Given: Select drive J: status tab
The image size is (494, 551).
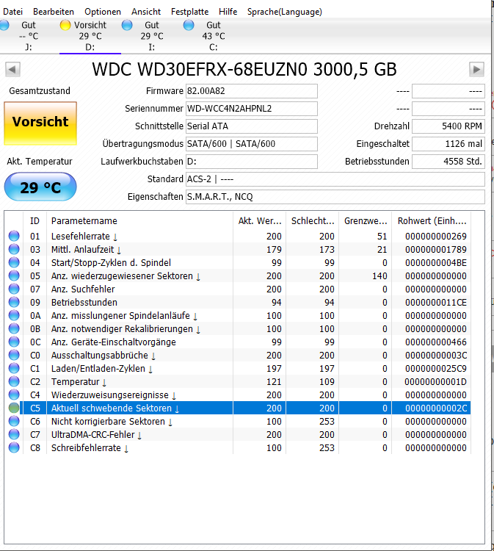Looking at the screenshot, I should 28,36.
